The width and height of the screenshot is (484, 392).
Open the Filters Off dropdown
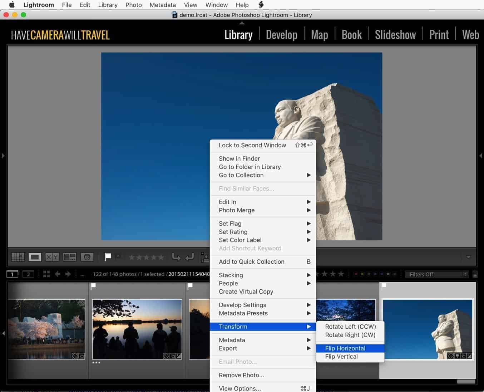(436, 274)
